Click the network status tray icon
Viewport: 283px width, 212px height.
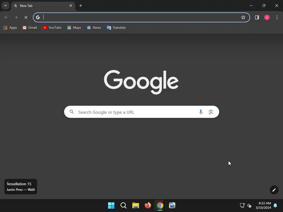pyautogui.click(x=242, y=205)
